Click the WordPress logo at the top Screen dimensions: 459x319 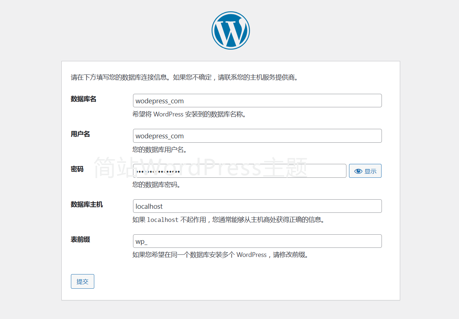231,30
